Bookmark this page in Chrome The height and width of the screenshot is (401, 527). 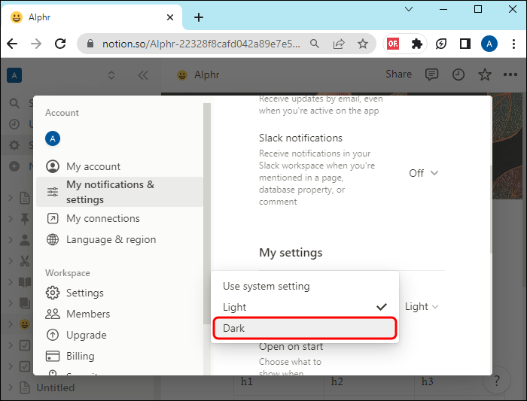[x=363, y=44]
